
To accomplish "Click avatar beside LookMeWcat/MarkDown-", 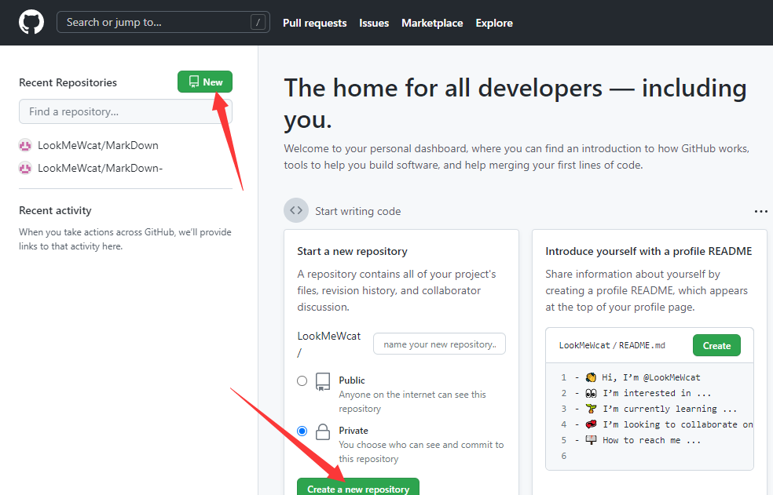I will [25, 168].
